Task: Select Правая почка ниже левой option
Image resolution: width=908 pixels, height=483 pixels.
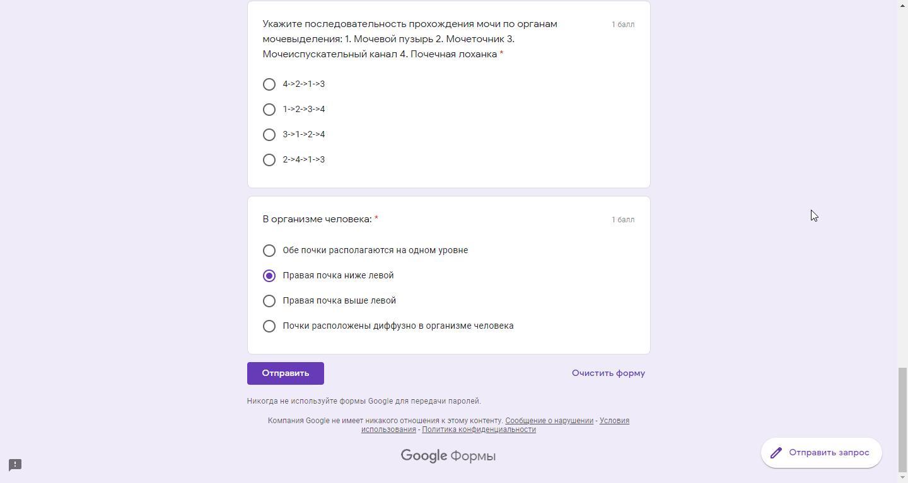Action: pos(269,276)
